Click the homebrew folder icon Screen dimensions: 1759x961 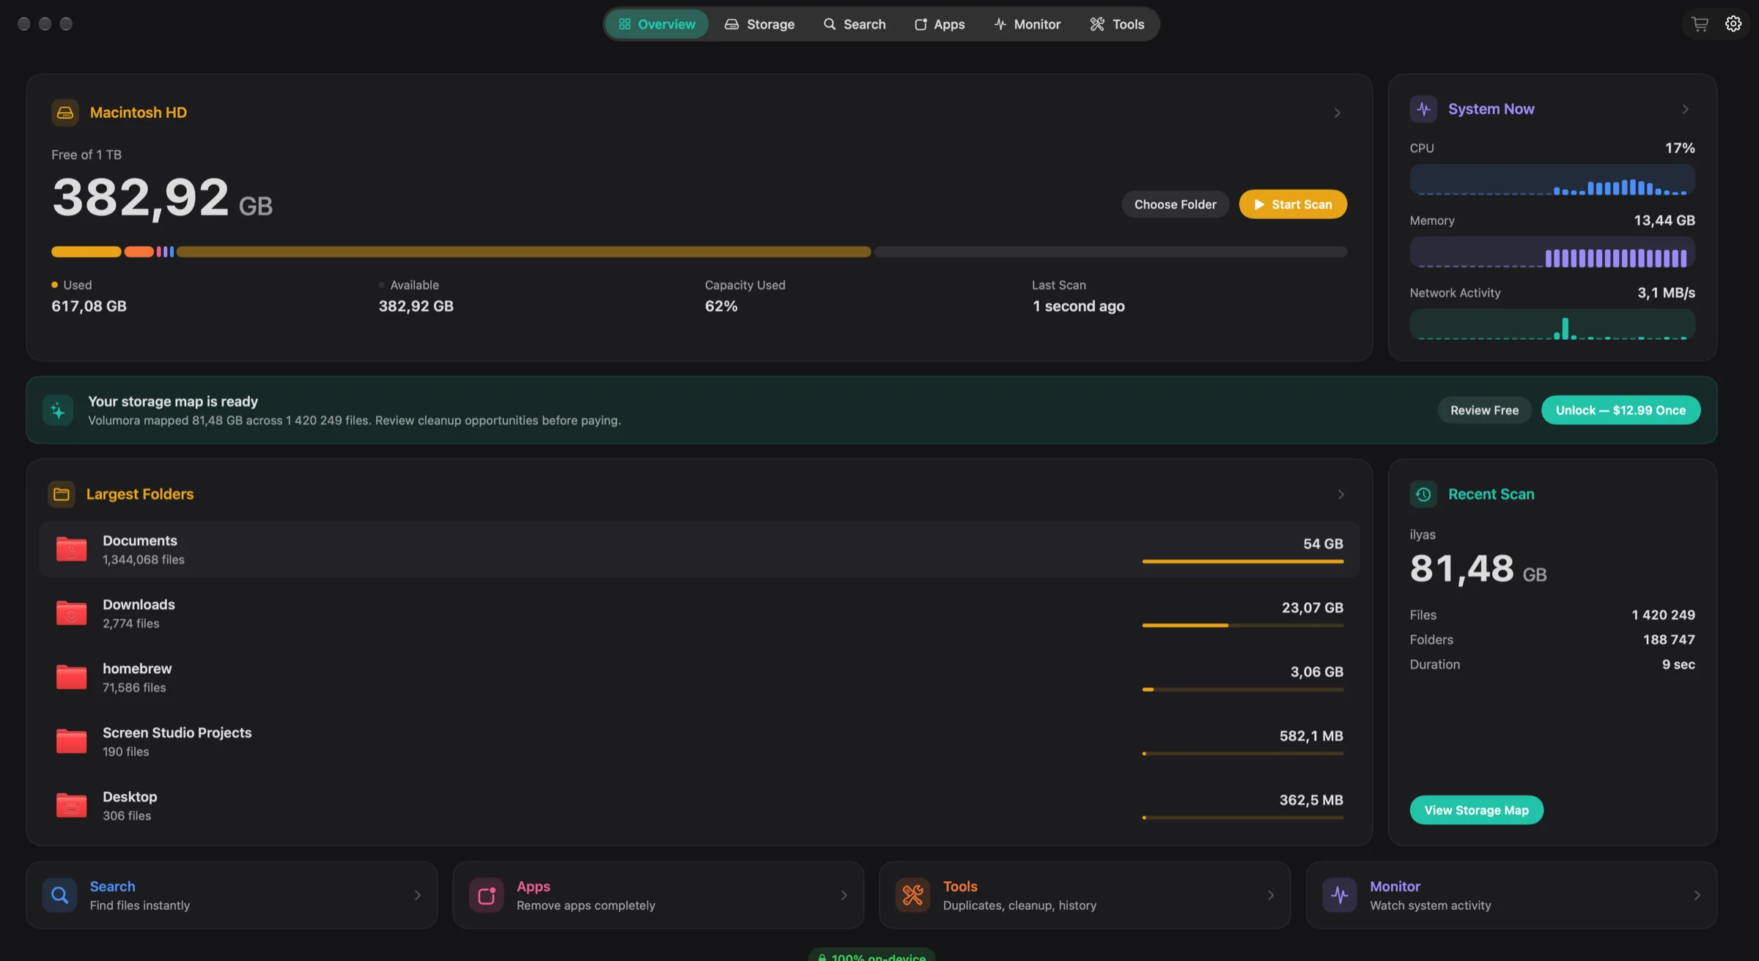(x=71, y=678)
